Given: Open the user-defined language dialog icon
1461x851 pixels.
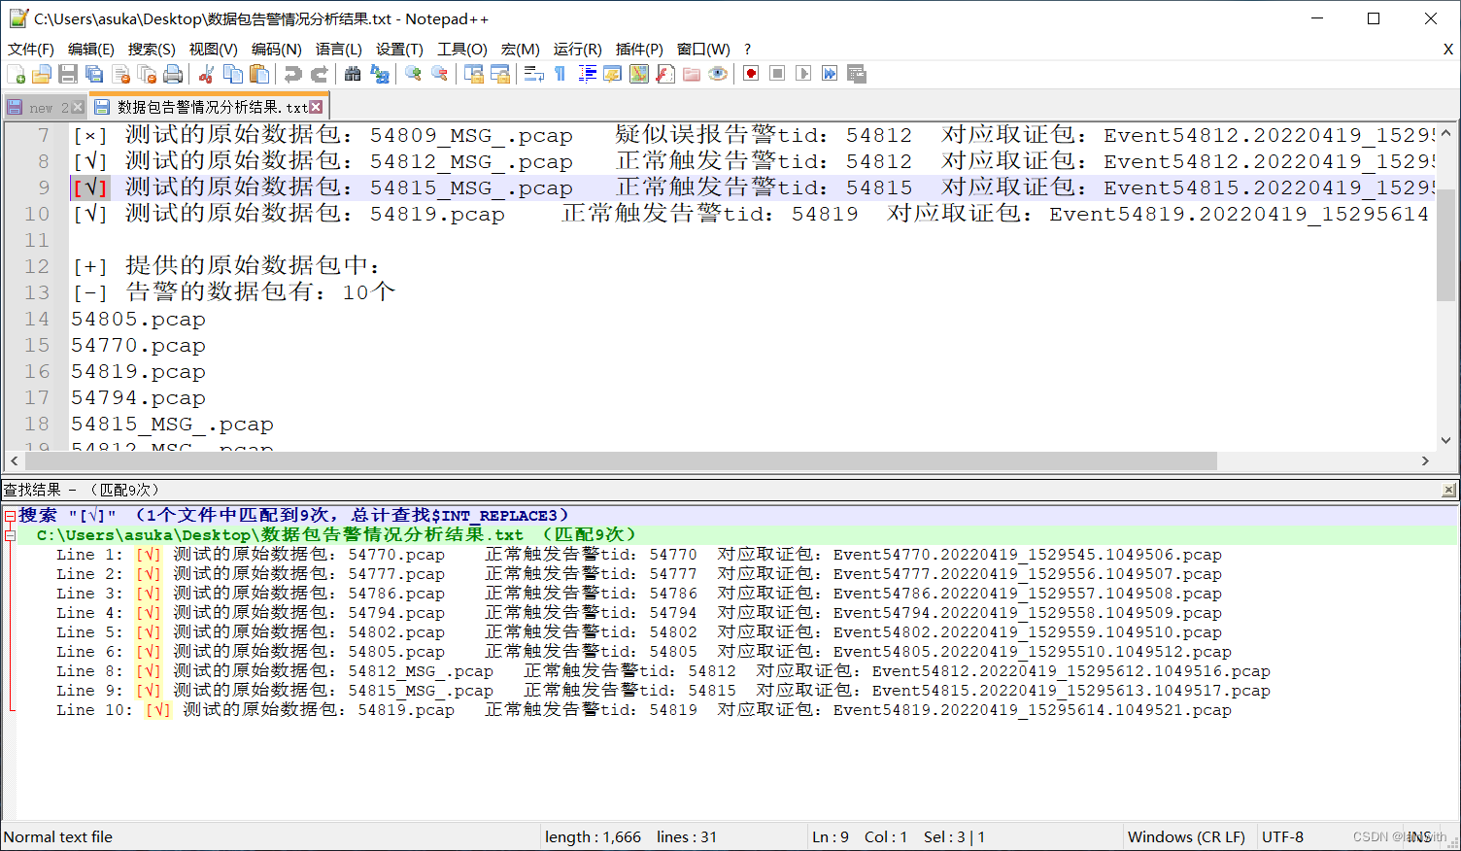Looking at the screenshot, I should click(x=613, y=74).
